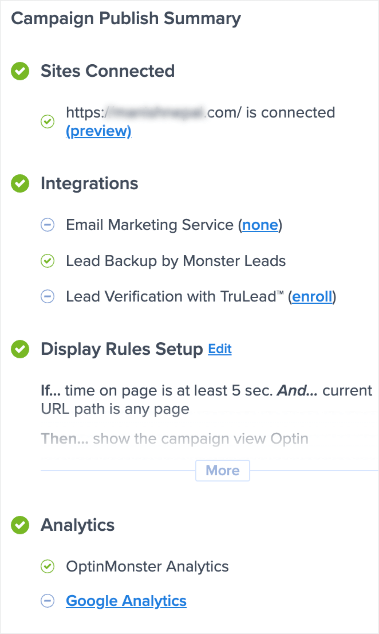Click the Google Analytics minus icon
This screenshot has width=379, height=634.
47,601
